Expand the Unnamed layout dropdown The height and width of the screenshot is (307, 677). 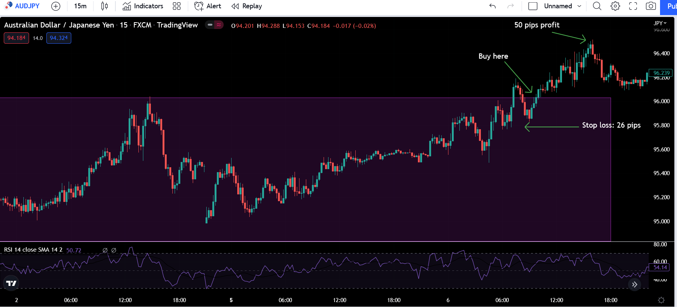coord(579,6)
